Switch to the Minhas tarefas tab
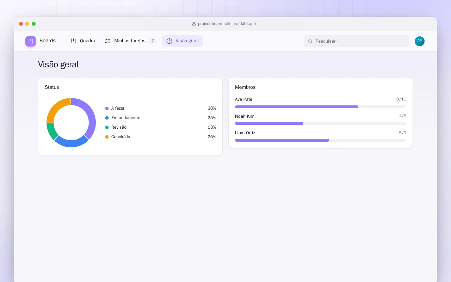This screenshot has width=451, height=282. click(x=131, y=41)
